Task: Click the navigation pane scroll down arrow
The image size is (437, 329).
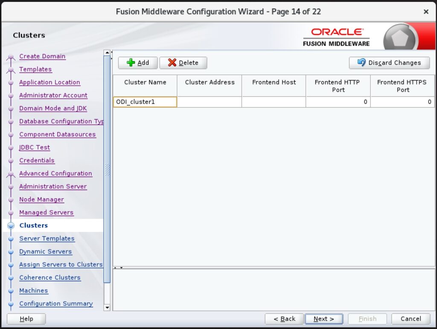Action: [x=107, y=308]
